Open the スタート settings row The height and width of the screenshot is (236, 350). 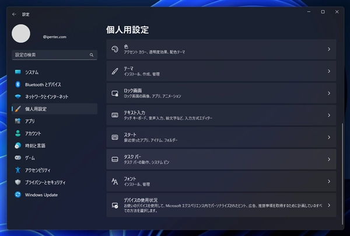(221, 137)
